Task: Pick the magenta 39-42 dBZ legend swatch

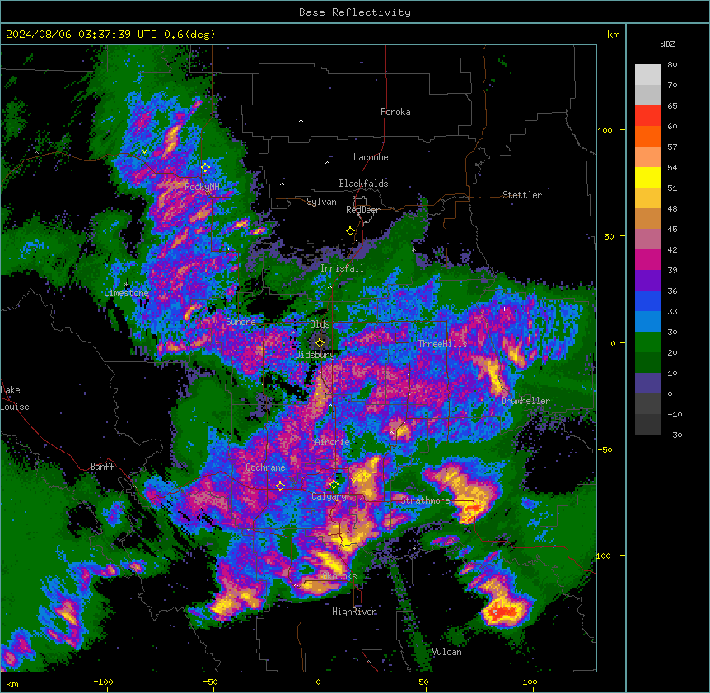Action: click(x=647, y=260)
